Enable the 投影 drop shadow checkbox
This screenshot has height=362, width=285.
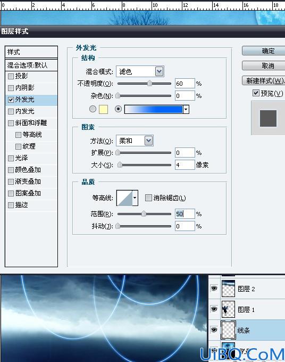[11, 76]
